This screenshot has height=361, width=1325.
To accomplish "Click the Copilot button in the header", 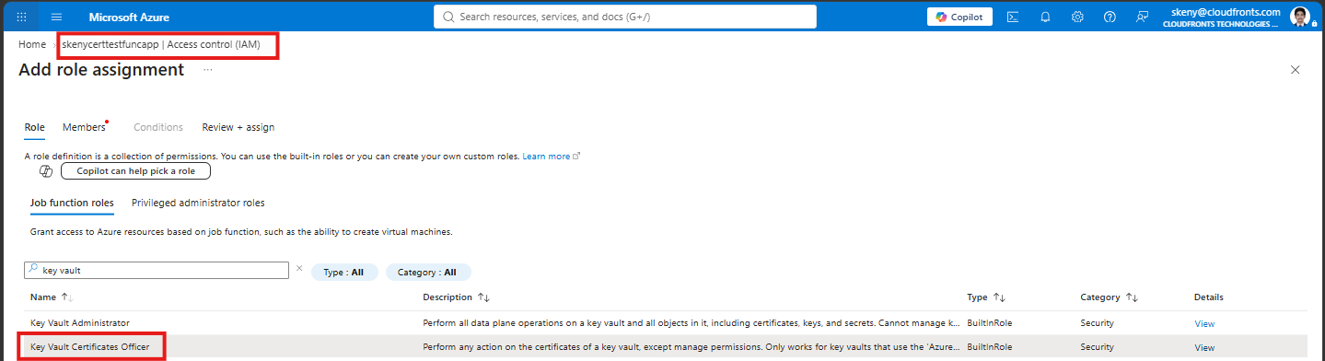I will point(960,17).
